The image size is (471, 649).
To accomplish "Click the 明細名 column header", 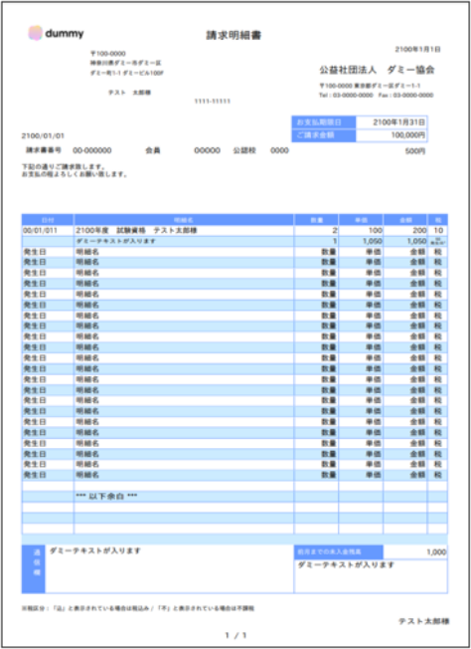I will [x=184, y=220].
